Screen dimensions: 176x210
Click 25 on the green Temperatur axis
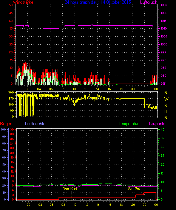tap(162, 156)
